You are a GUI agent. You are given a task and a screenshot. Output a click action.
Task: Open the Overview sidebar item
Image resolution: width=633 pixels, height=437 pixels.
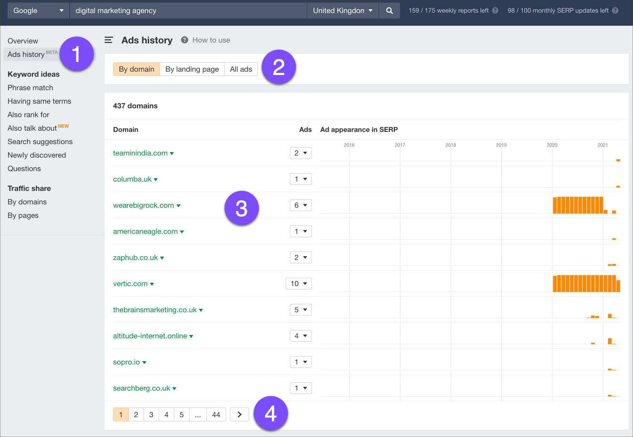pyautogui.click(x=23, y=41)
